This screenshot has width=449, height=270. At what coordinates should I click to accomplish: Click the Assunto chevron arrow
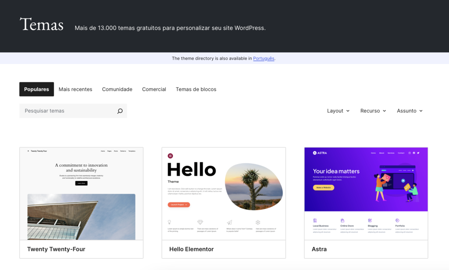point(420,111)
